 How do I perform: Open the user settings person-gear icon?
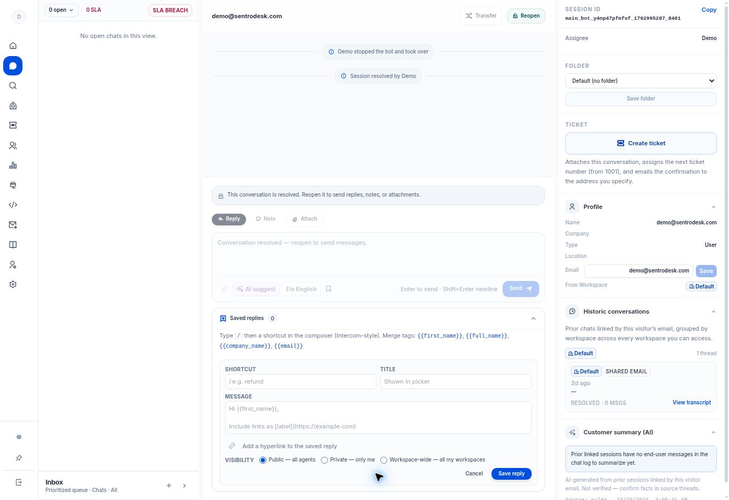(13, 264)
